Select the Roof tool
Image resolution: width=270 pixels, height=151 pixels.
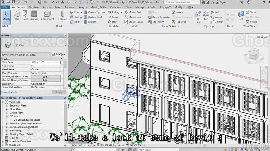pyautogui.click(x=76, y=12)
